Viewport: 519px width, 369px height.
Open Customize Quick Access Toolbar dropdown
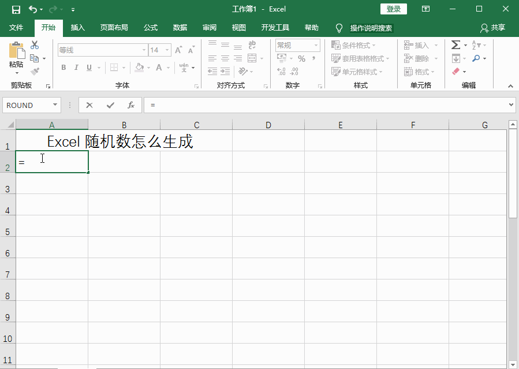(73, 10)
